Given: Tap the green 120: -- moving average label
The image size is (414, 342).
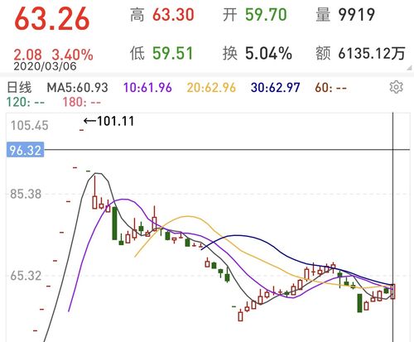Looking at the screenshot, I should 26,103.
